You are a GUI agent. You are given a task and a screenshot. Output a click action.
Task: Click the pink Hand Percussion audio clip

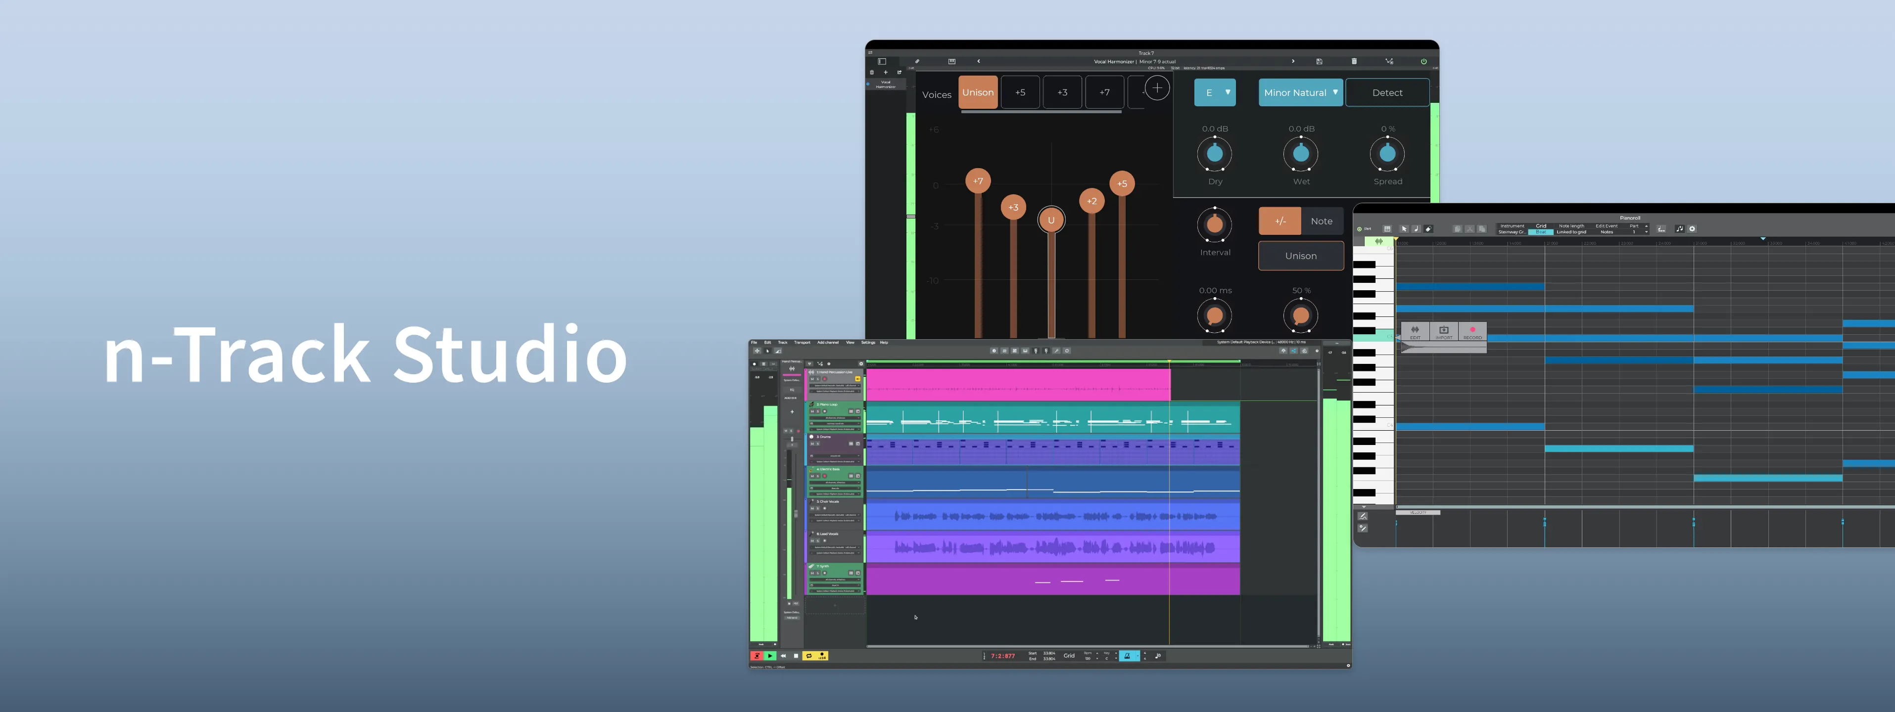click(1018, 384)
